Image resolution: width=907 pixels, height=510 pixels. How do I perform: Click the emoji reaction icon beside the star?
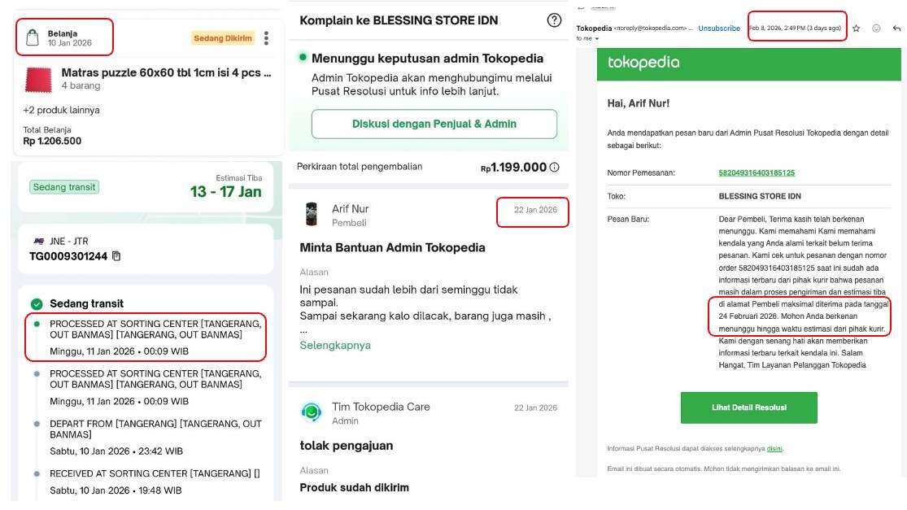click(874, 27)
